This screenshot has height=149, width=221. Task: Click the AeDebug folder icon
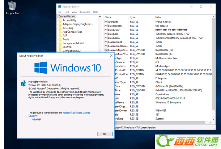[x=60, y=28]
